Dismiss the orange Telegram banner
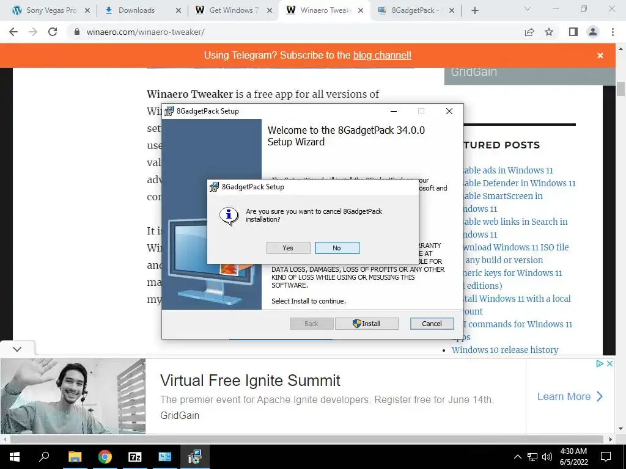This screenshot has height=469, width=626. click(600, 56)
